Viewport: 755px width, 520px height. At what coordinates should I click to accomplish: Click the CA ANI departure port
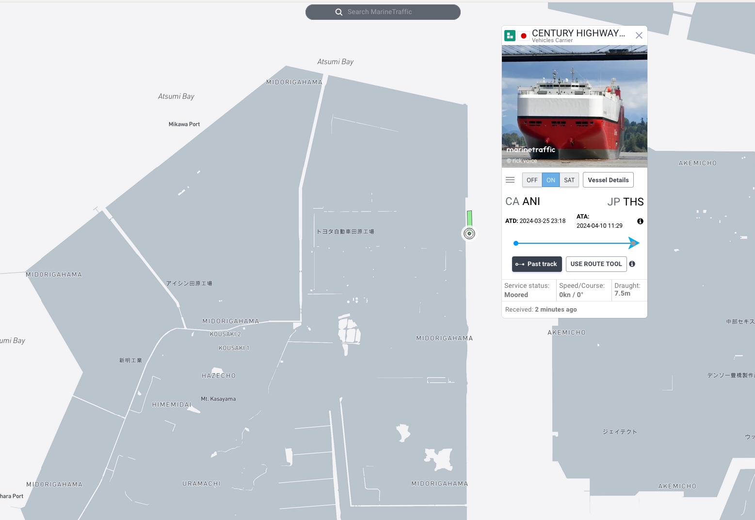click(x=523, y=202)
